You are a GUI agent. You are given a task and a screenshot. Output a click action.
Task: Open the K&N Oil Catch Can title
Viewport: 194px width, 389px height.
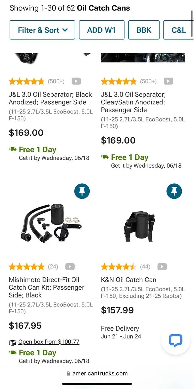click(129, 280)
